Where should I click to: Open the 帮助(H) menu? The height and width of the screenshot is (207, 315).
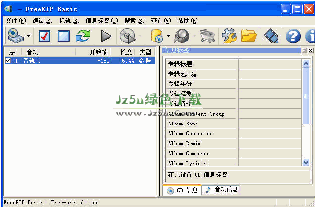tap(188, 20)
